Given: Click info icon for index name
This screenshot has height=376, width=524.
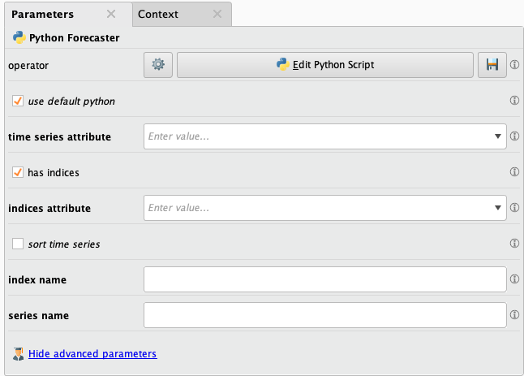Looking at the screenshot, I should pyautogui.click(x=514, y=279).
